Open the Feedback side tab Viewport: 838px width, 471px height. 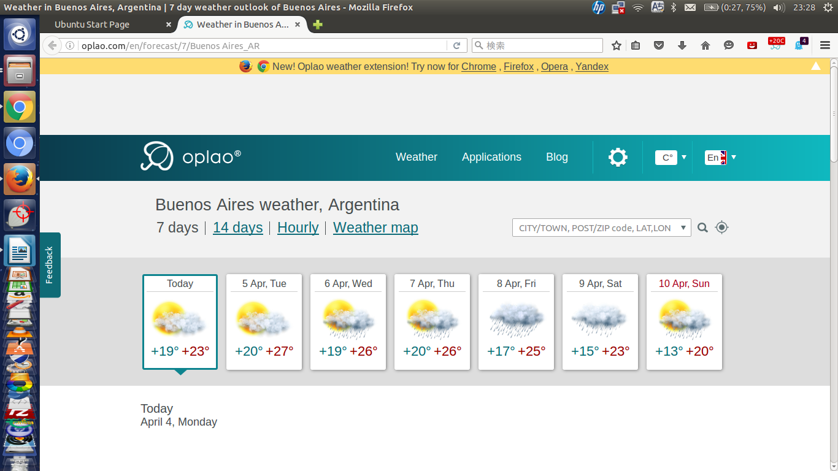(x=50, y=265)
